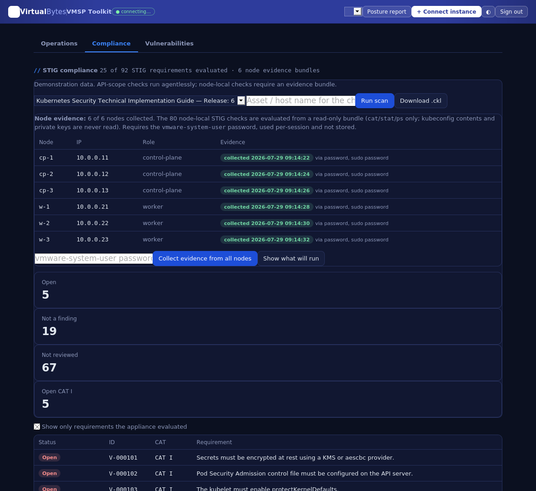Click Show what will run button

pyautogui.click(x=291, y=258)
